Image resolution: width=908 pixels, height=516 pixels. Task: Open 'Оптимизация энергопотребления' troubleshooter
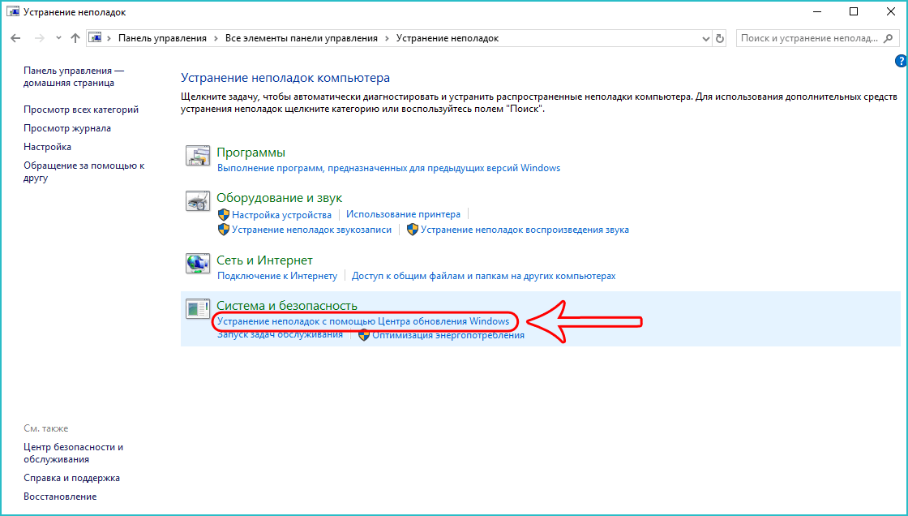(448, 335)
